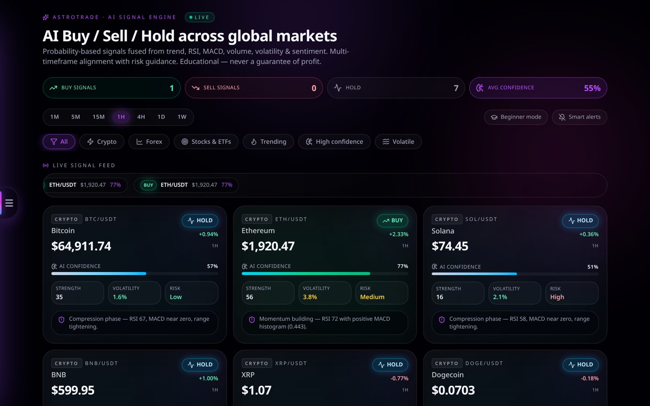
Task: Click the CRYPTO tag on the XRP card
Action: (x=256, y=363)
